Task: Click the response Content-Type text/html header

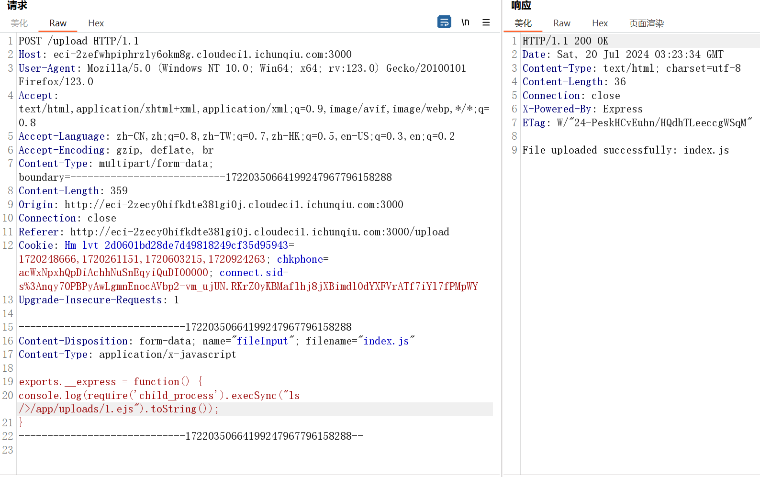Action: [631, 68]
